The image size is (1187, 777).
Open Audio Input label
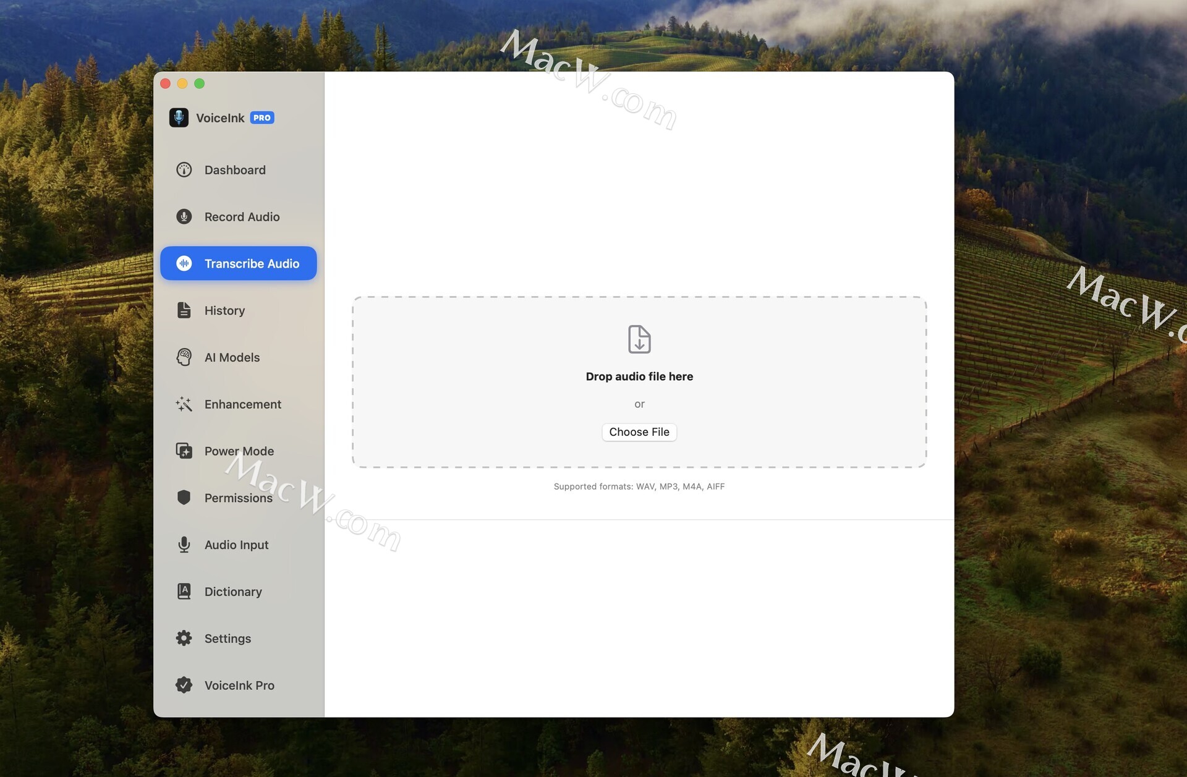(237, 545)
